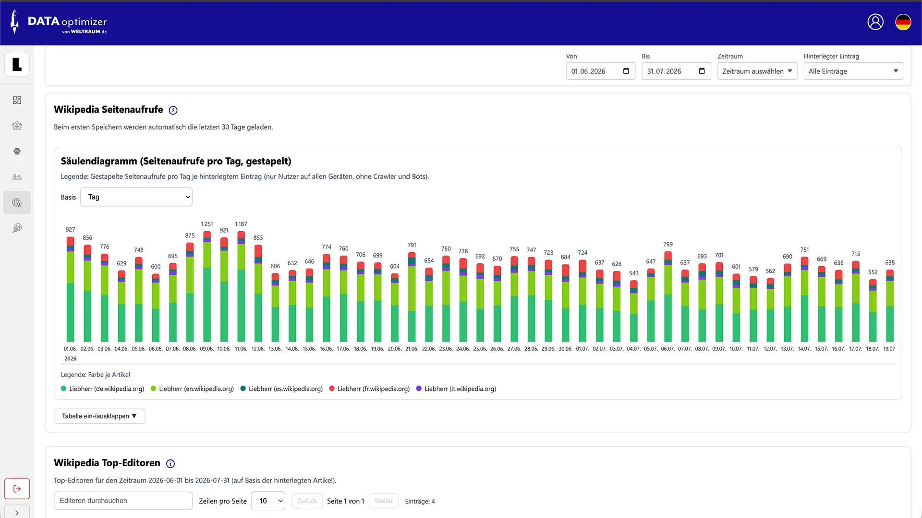
Task: Open the calendar picker of the Bis date
Action: point(702,71)
